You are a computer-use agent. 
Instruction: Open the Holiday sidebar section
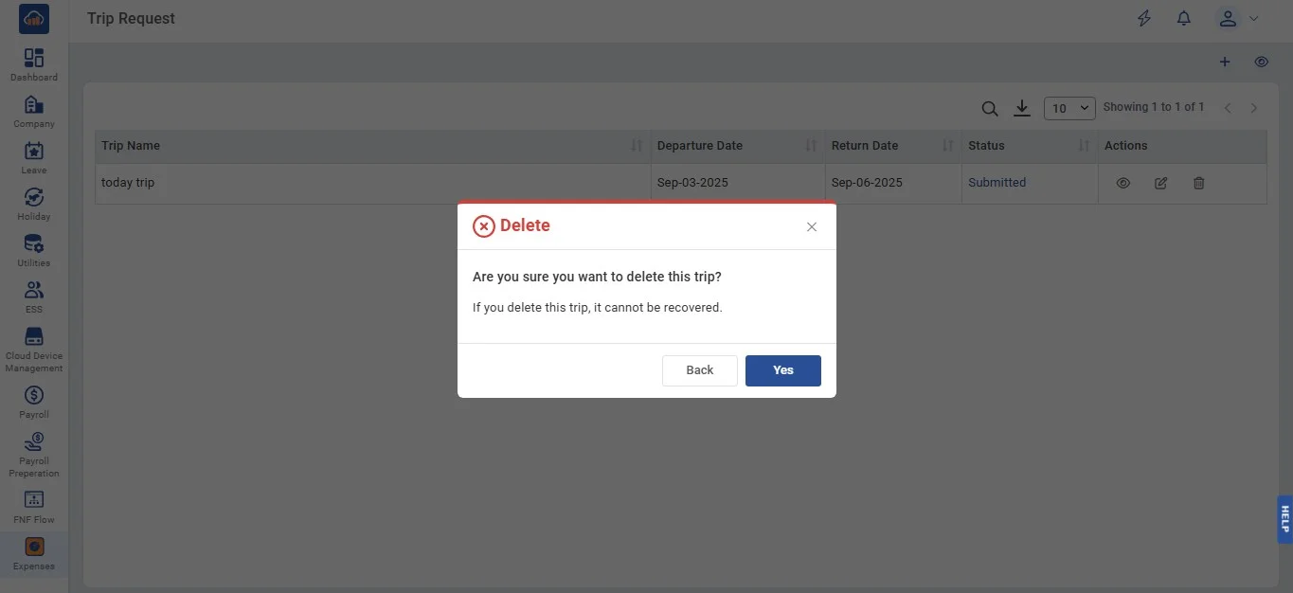pyautogui.click(x=34, y=204)
